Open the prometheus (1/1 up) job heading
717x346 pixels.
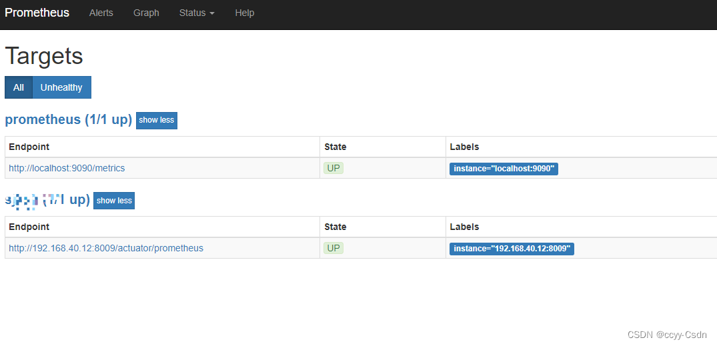point(69,120)
